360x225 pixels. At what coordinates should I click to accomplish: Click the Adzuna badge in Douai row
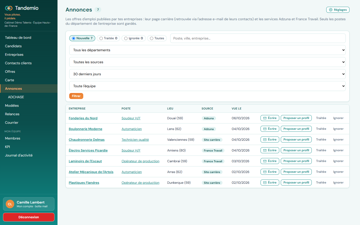[209, 118]
